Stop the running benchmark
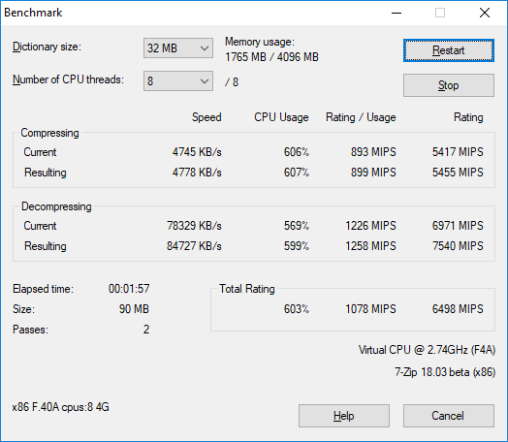 click(x=449, y=85)
